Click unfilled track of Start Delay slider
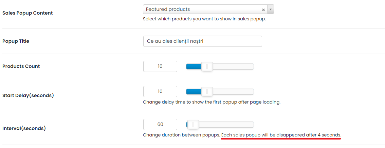This screenshot has width=385, height=148. tap(233, 92)
